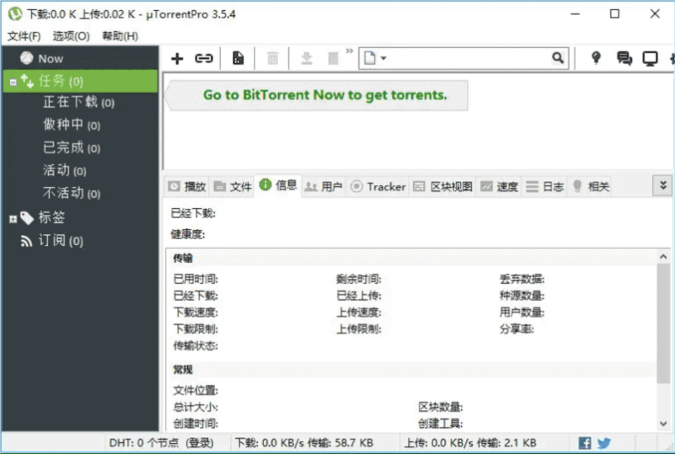Image resolution: width=675 pixels, height=454 pixels.
Task: Click the Stop torrent square icon
Action: (x=333, y=58)
